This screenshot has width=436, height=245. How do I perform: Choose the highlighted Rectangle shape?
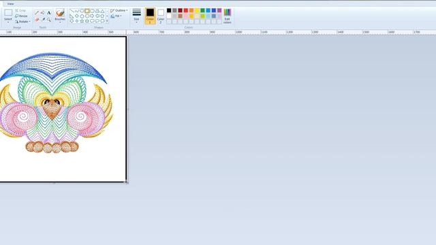point(87,11)
